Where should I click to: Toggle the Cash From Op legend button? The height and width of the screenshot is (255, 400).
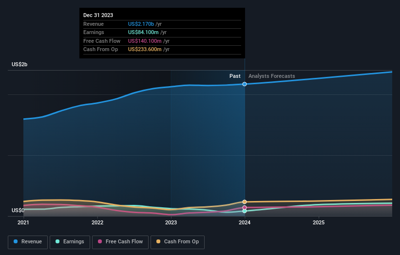tap(177, 242)
